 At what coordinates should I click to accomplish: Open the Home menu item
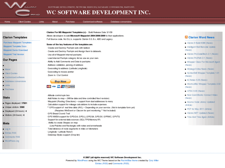7,22
